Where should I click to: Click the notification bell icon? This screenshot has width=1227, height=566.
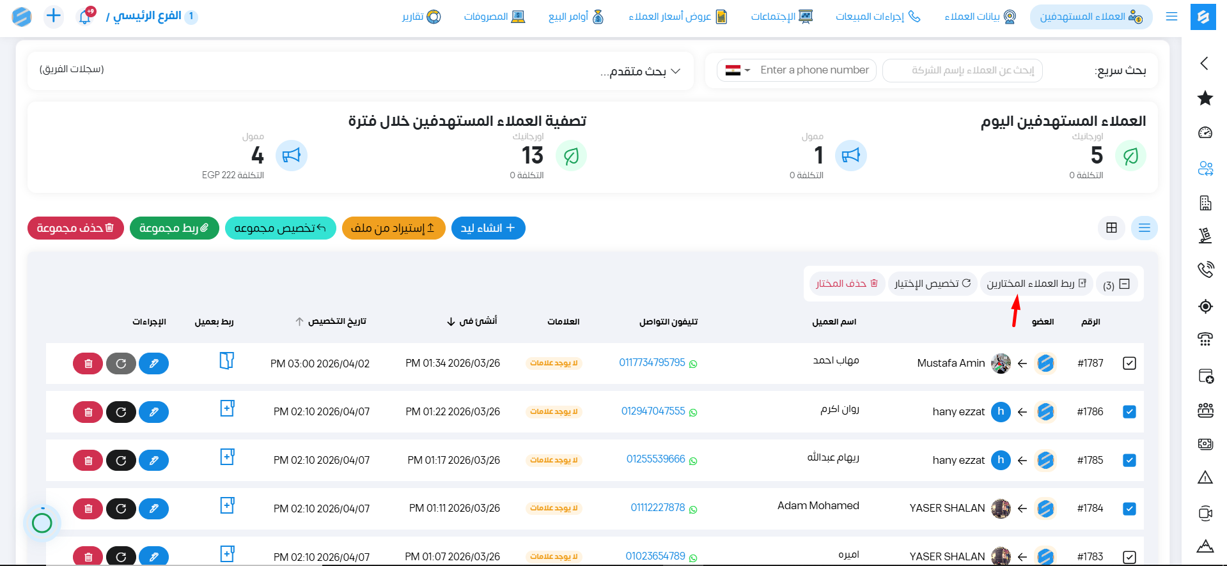tap(85, 17)
